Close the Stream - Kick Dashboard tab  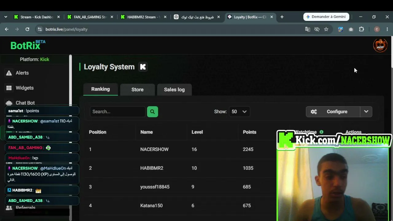(x=58, y=17)
